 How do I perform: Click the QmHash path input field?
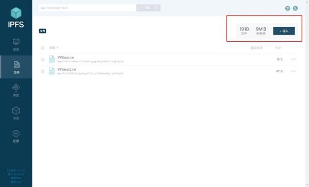click(x=88, y=8)
